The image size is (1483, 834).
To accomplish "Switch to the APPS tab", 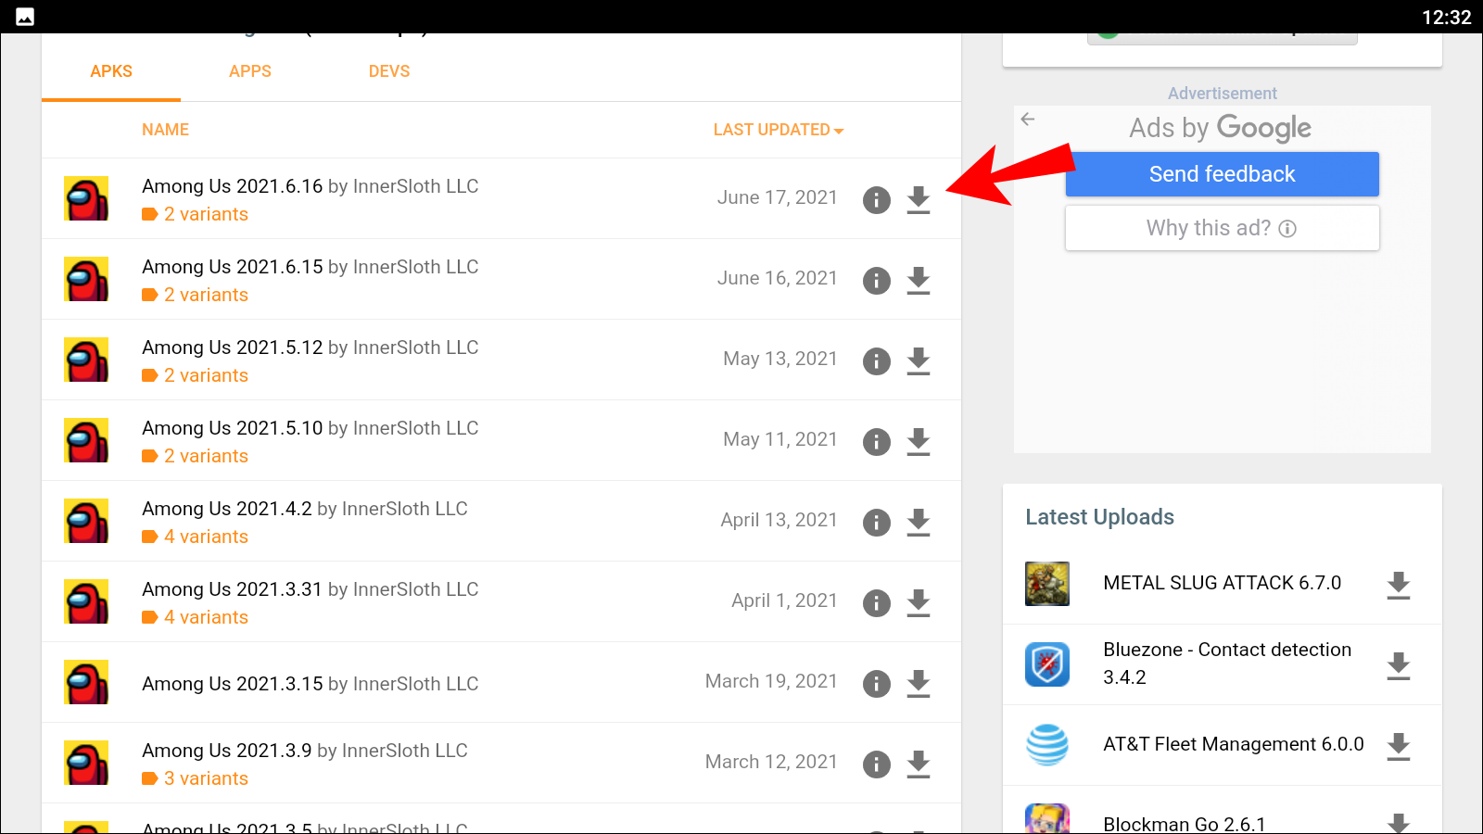I will click(x=250, y=71).
